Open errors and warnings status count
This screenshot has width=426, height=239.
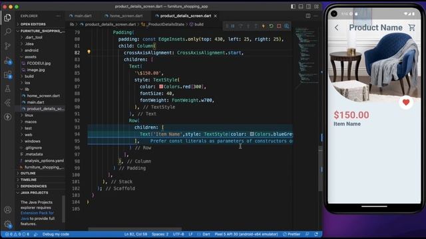[x=17, y=234]
